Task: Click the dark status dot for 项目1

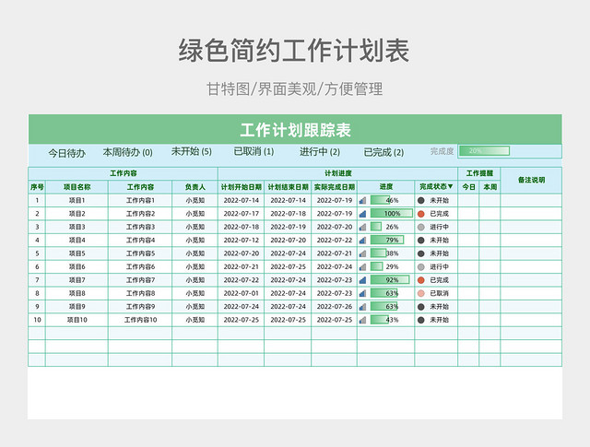Action: tap(421, 201)
